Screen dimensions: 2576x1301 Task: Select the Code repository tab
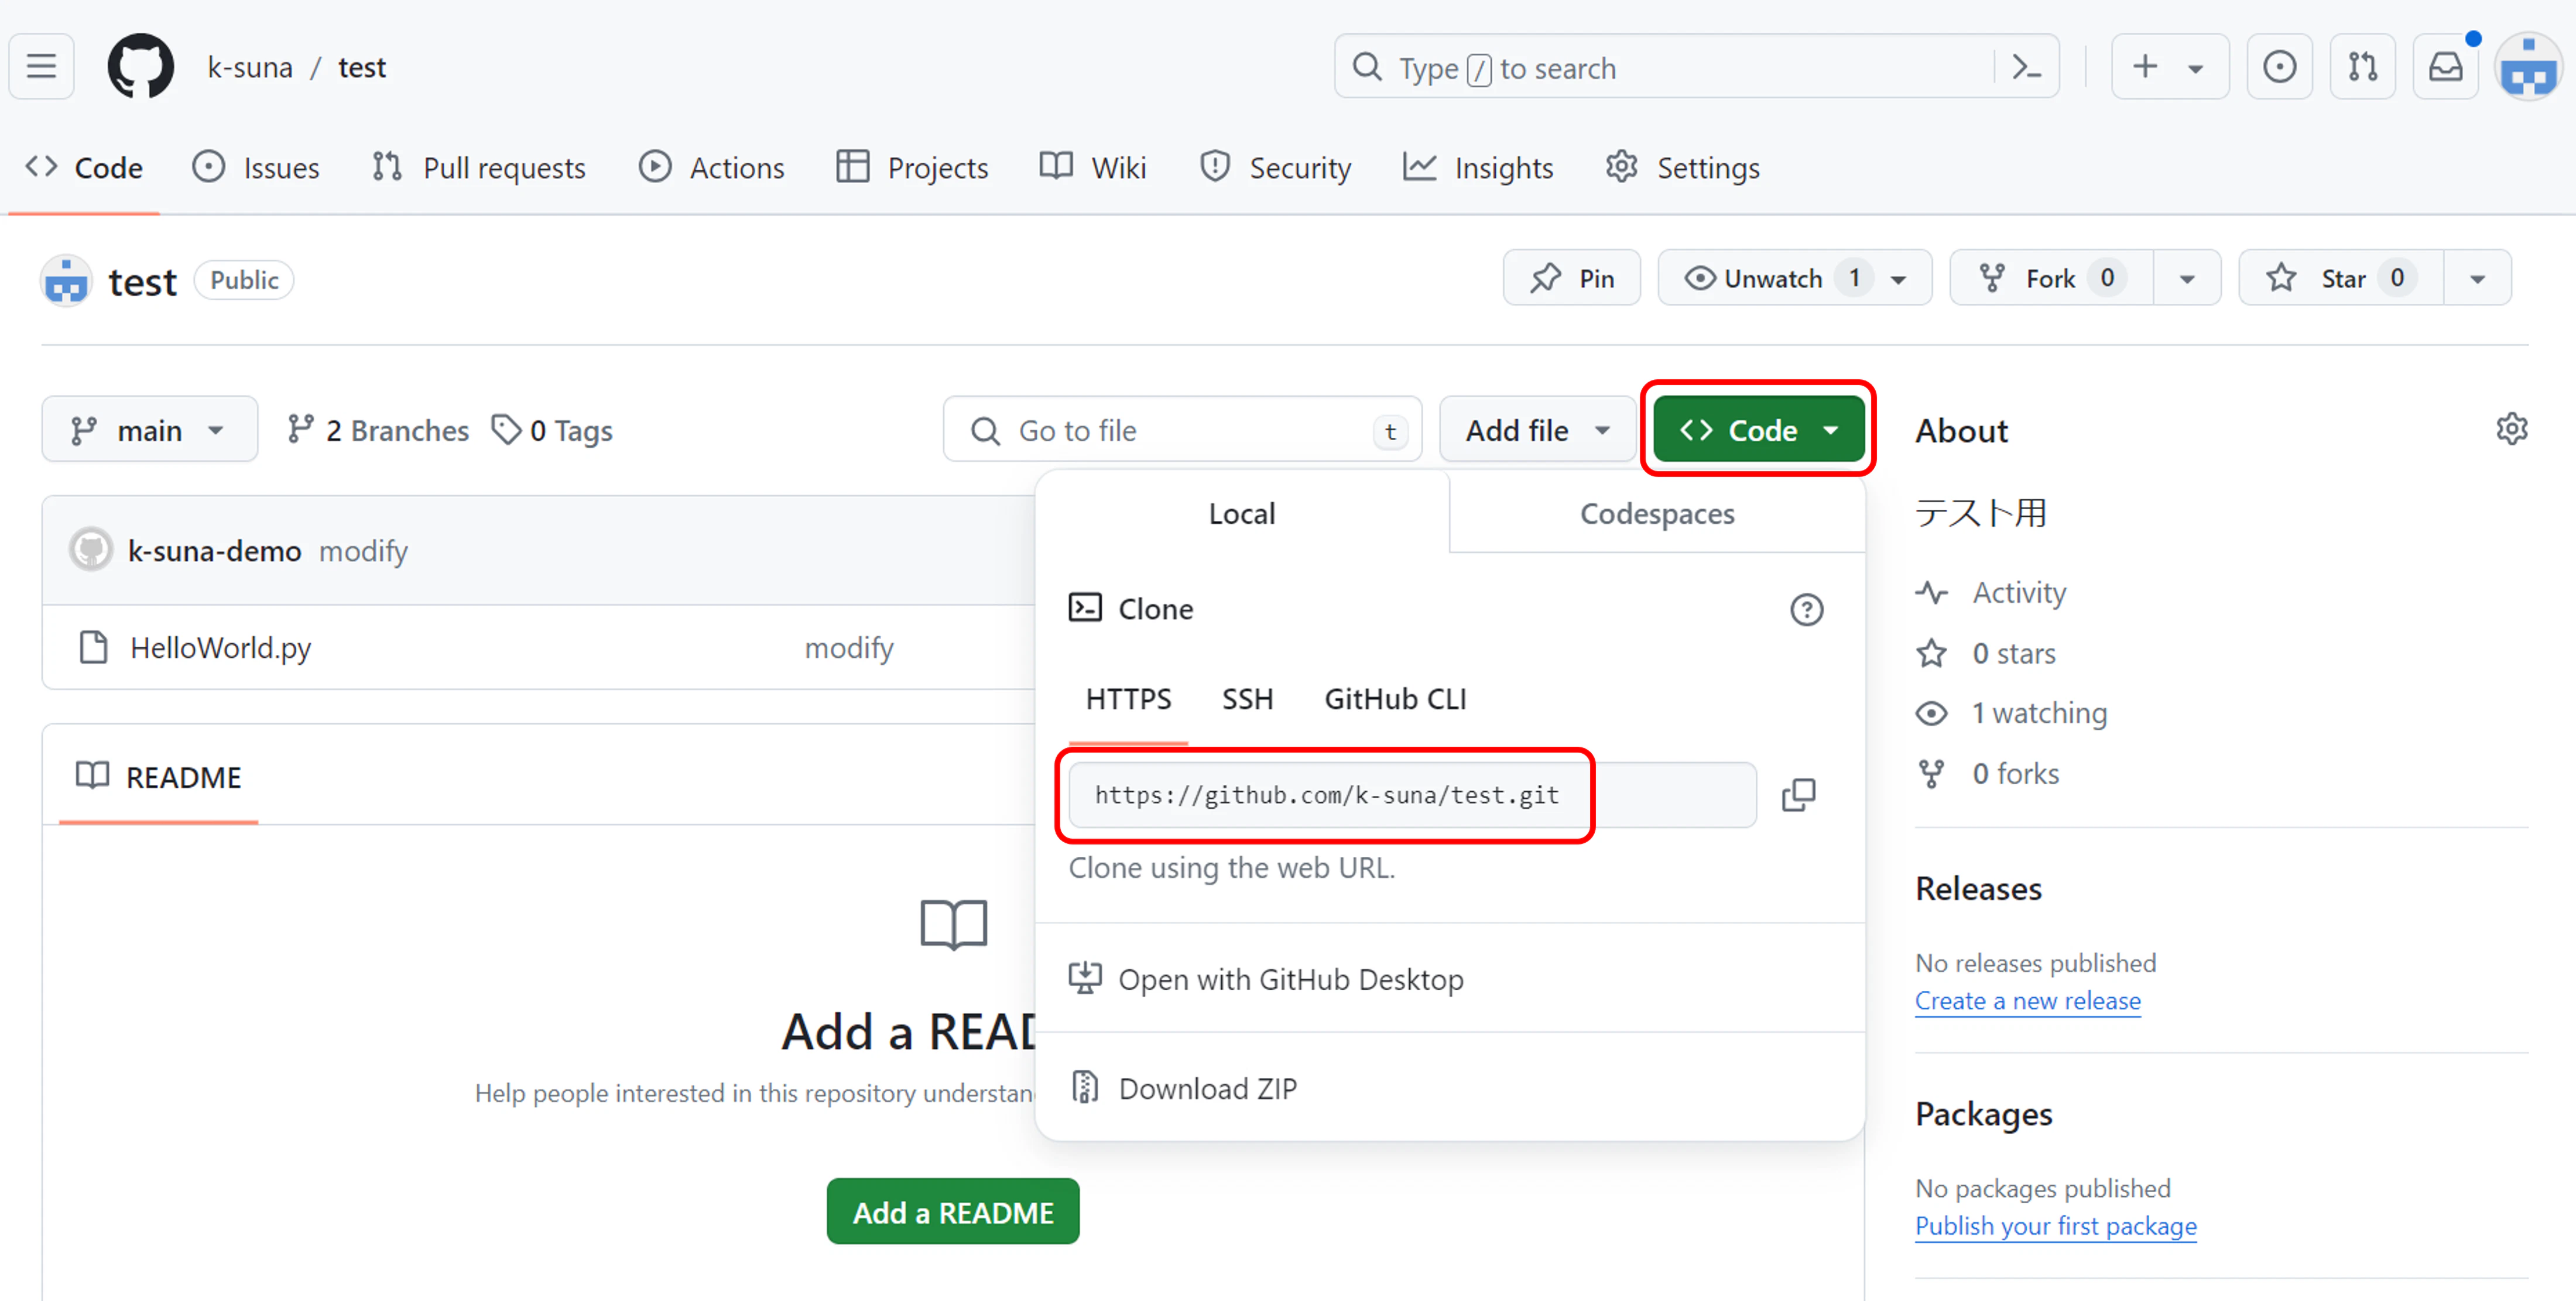(x=84, y=167)
